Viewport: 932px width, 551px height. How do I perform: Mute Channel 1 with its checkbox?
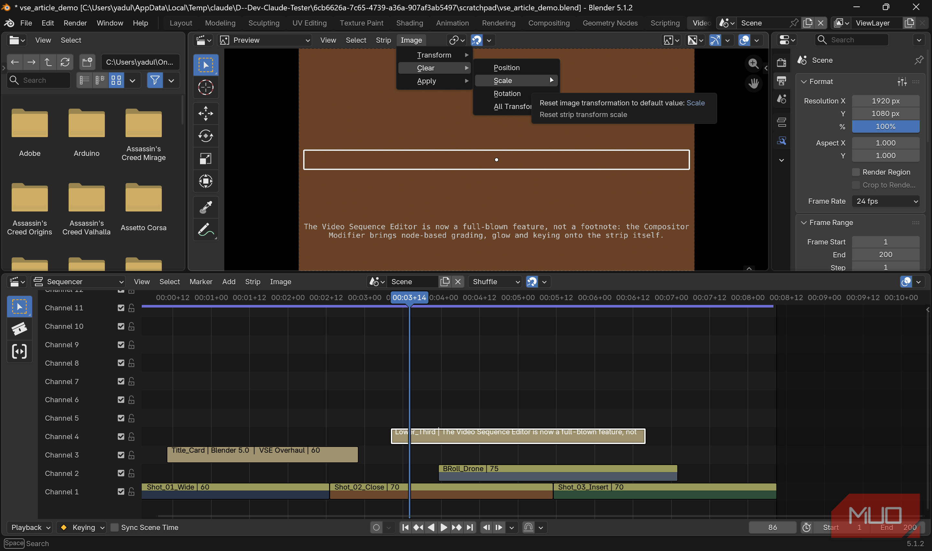(121, 492)
